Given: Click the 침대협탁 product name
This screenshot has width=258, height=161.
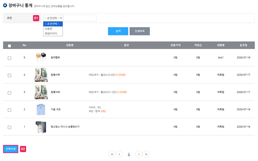Looking at the screenshot, I should pyautogui.click(x=55, y=58).
